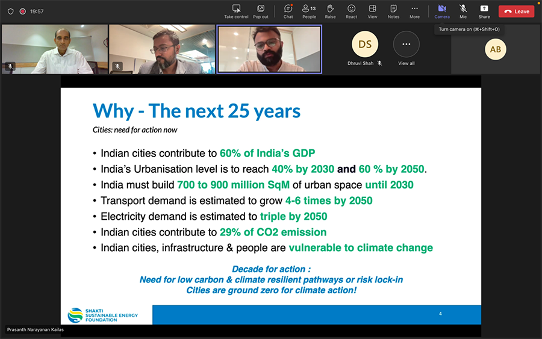
Task: Open the More actions menu
Action: click(x=414, y=11)
